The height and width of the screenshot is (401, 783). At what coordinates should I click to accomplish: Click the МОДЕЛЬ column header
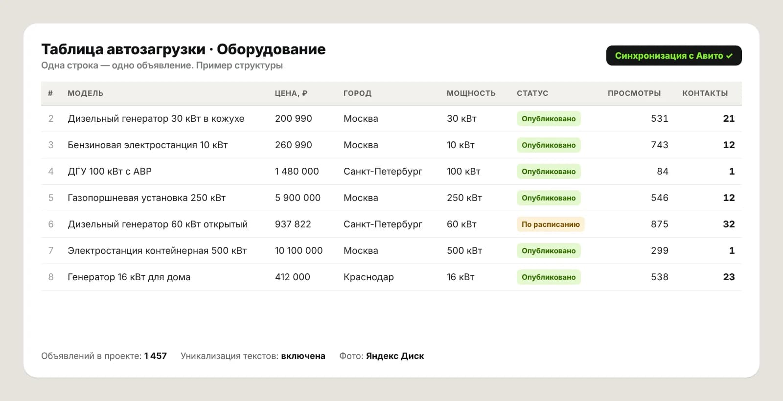[x=85, y=93]
